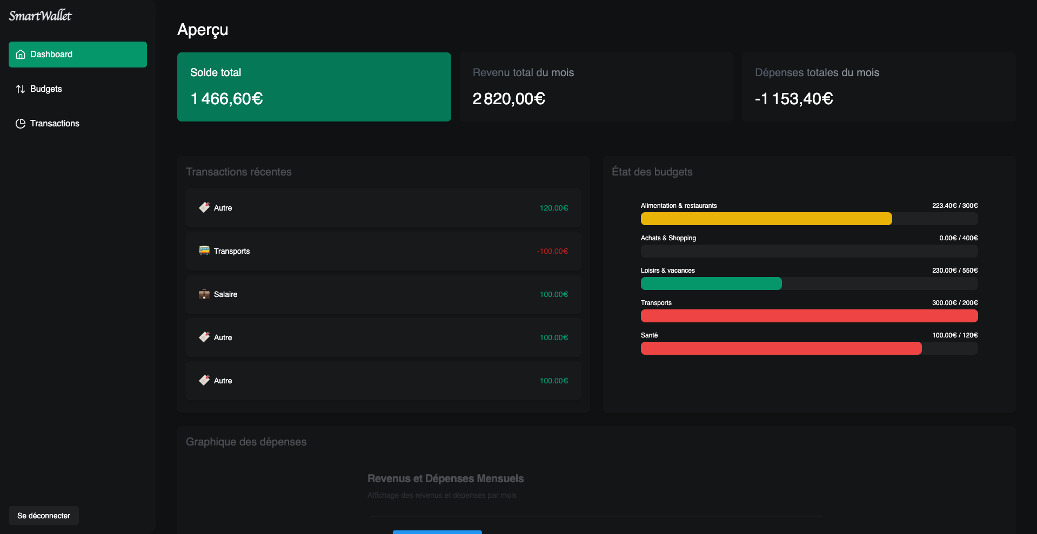
Task: Click the 0.00€ / 400€ budget value
Action: pos(959,238)
